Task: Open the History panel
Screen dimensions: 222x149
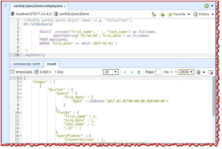Action: click(x=201, y=14)
